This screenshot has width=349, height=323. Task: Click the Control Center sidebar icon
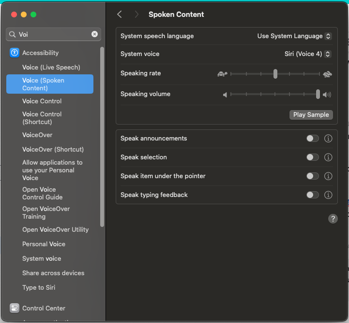tap(14, 308)
